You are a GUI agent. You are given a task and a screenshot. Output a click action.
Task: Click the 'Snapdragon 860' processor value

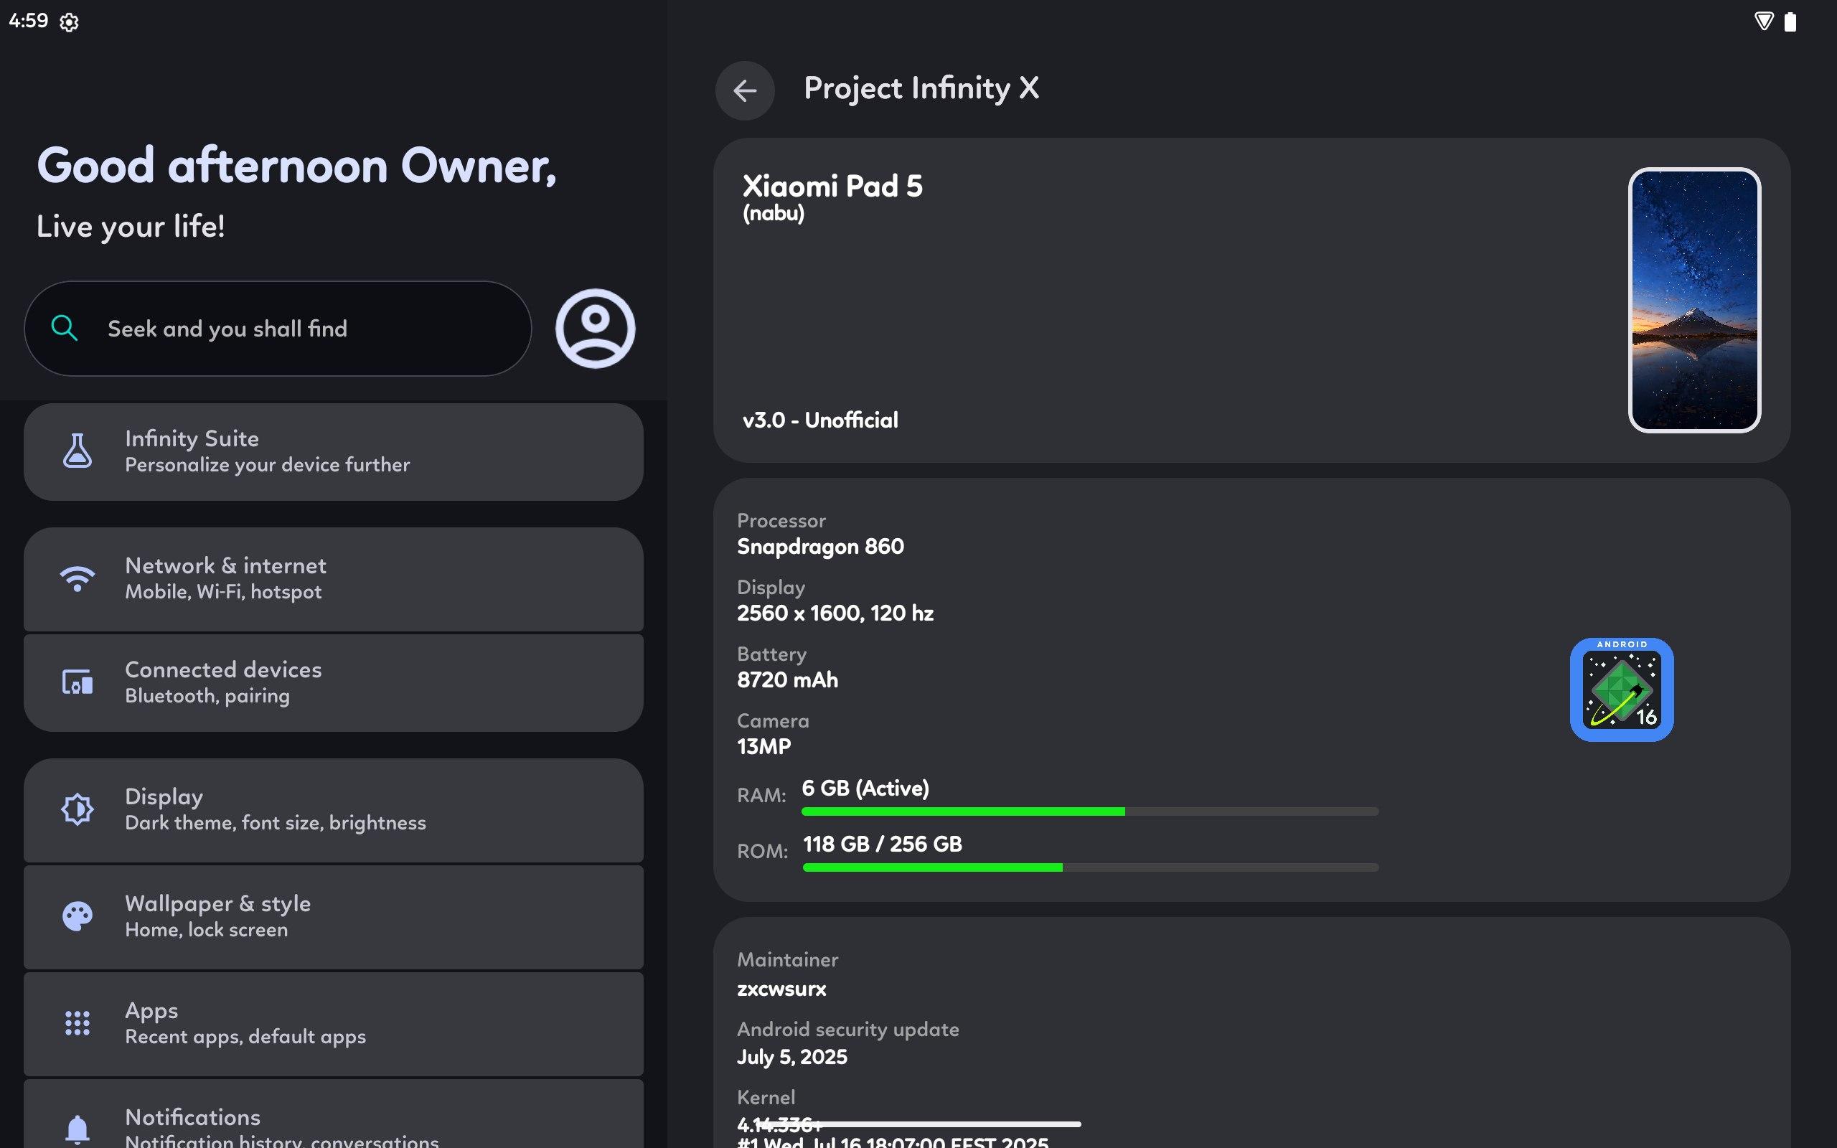(x=819, y=547)
